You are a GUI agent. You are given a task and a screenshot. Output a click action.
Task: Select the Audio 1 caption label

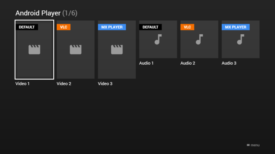point(146,63)
